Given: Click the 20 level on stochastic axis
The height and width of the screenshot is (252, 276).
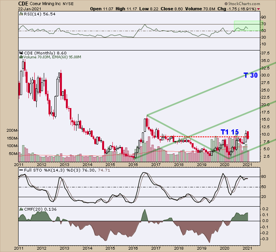Looking at the screenshot, I should point(264,197).
